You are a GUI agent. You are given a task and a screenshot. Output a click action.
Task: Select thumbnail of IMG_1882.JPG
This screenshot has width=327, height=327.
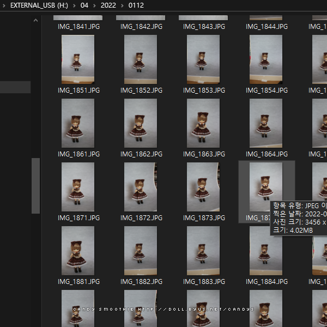[x=141, y=251]
